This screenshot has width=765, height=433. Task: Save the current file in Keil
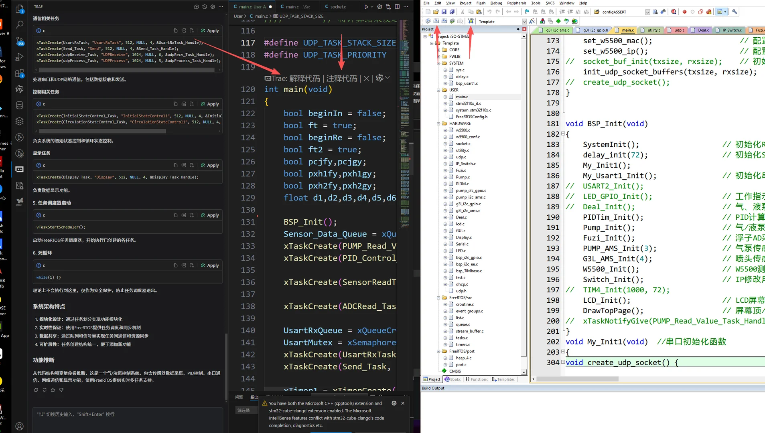[x=444, y=12]
